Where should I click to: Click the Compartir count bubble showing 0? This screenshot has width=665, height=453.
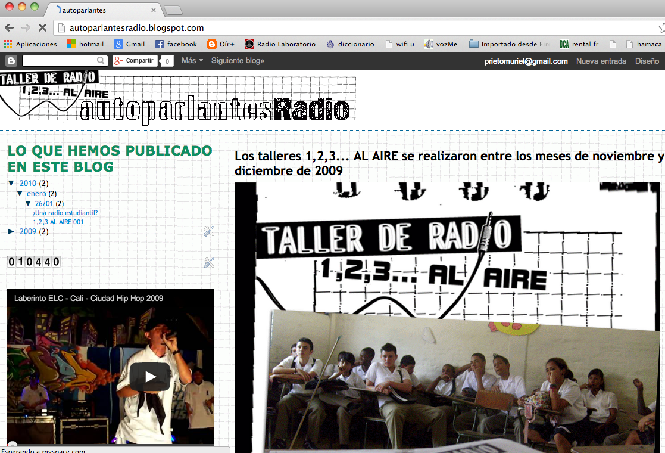click(x=167, y=61)
